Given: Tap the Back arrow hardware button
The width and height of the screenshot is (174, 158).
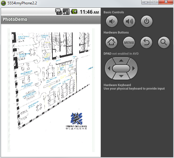Looking at the screenshot, I should (146, 42).
